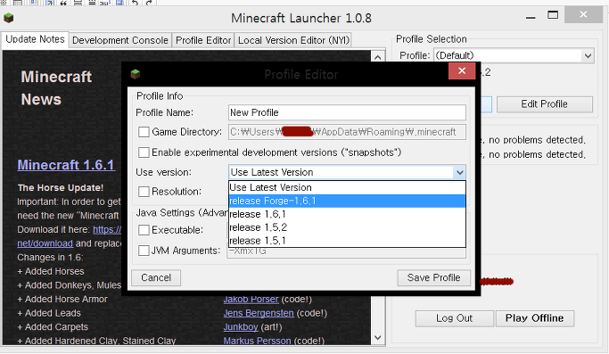Enable experimental development versions snapshots checkbox
The image size is (609, 354).
tap(144, 152)
